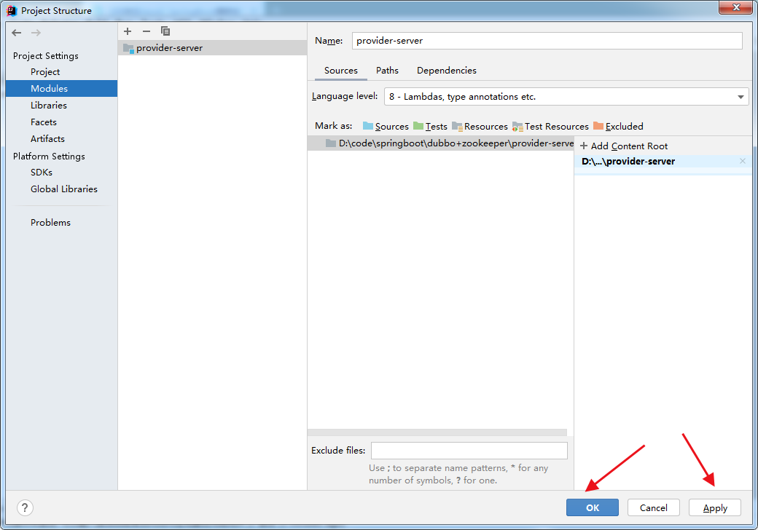Focus the Exclude files input field
The width and height of the screenshot is (758, 530).
[469, 451]
